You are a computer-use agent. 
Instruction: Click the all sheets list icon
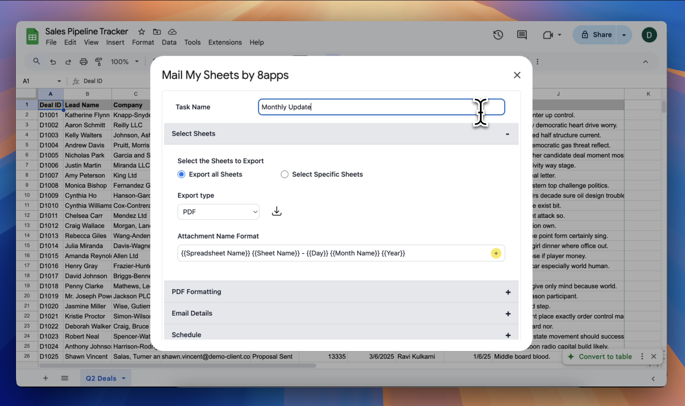65,378
